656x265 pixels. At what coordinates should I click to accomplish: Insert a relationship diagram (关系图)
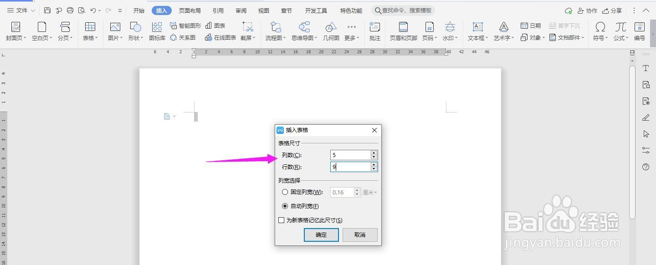coord(183,38)
